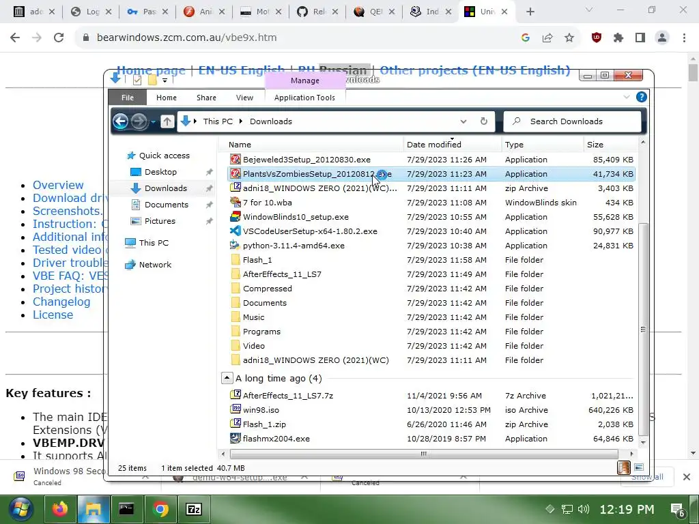The image size is (699, 524).
Task: Click the flashmx2004.exe file icon
Action: pos(235,438)
